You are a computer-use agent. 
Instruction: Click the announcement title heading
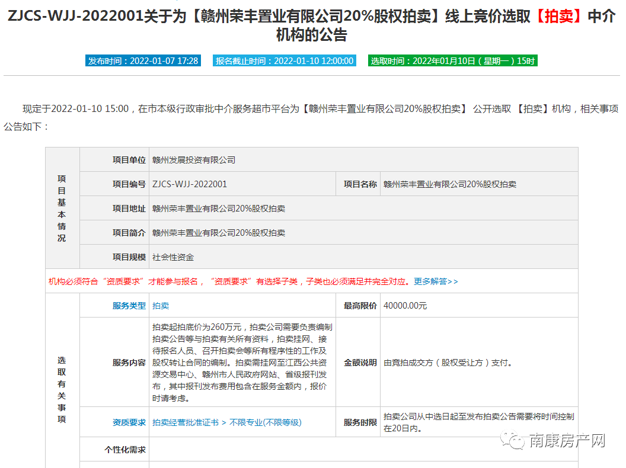[312, 25]
